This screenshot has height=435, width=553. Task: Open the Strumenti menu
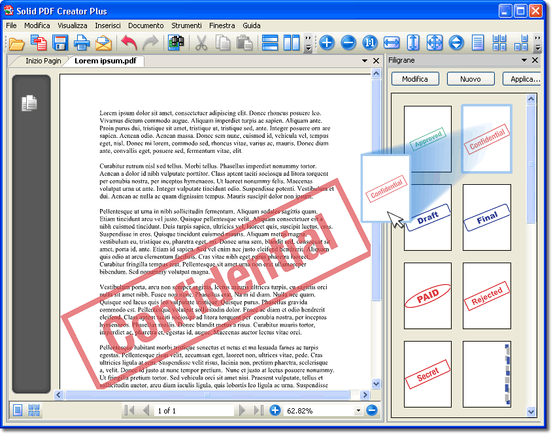186,25
